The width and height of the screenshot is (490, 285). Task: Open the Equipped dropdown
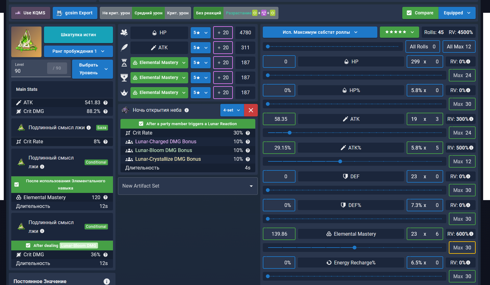(x=457, y=13)
